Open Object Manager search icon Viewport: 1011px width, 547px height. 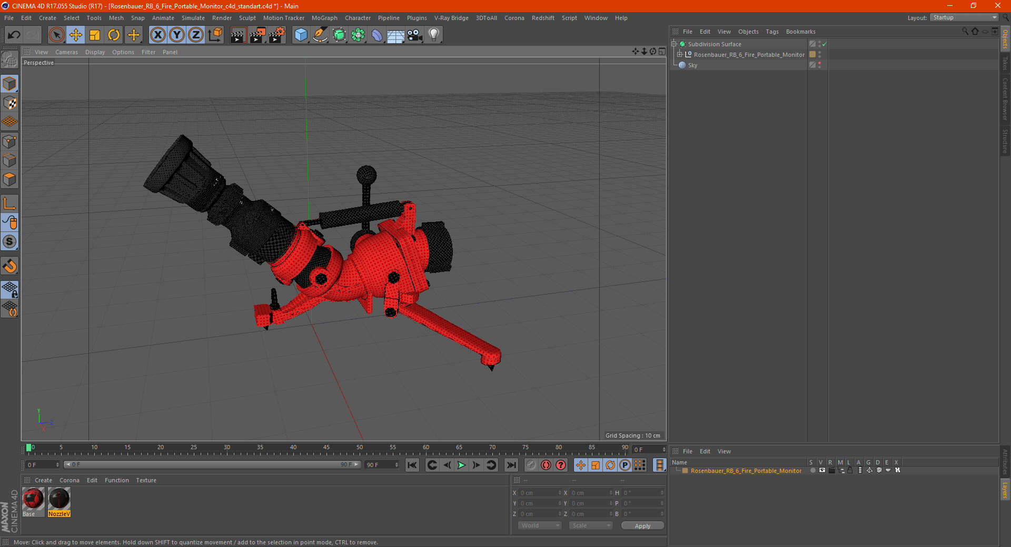click(x=965, y=32)
